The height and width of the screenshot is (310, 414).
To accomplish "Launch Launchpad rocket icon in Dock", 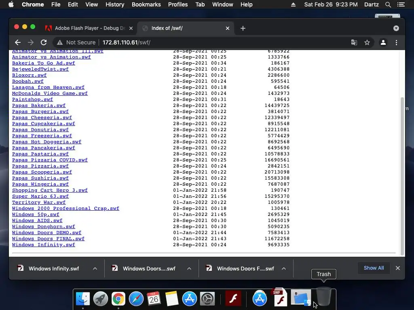I will (101, 299).
